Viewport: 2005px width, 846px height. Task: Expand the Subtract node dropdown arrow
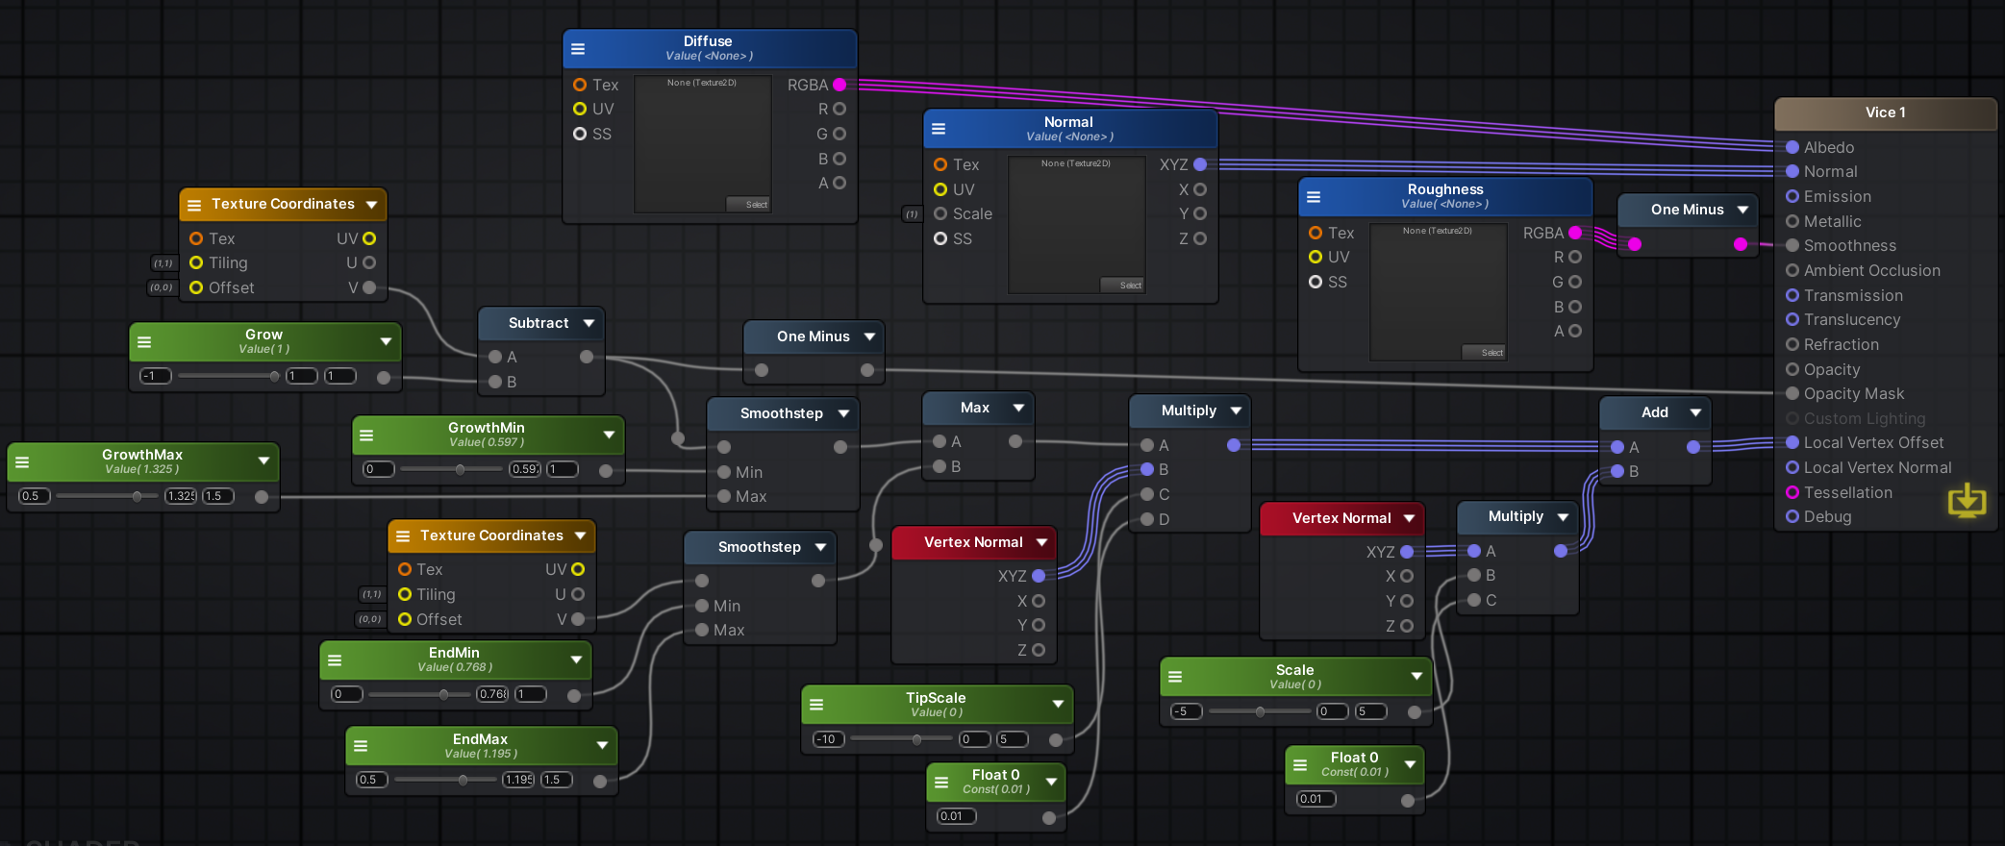[589, 323]
